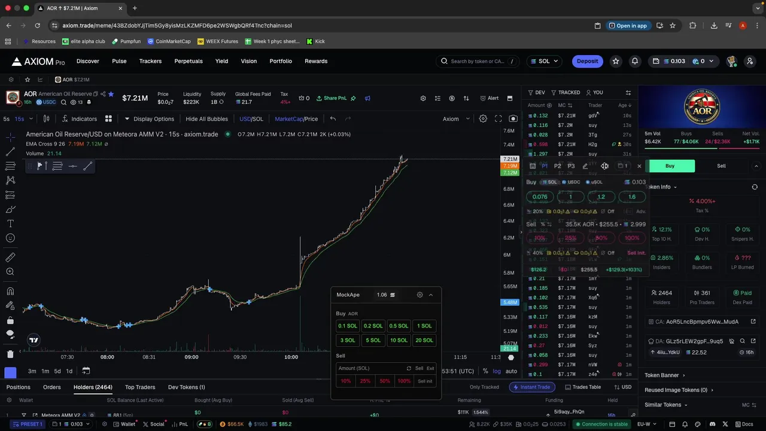The width and height of the screenshot is (766, 431).
Task: Toggle Only Tracked filter
Action: click(484, 387)
